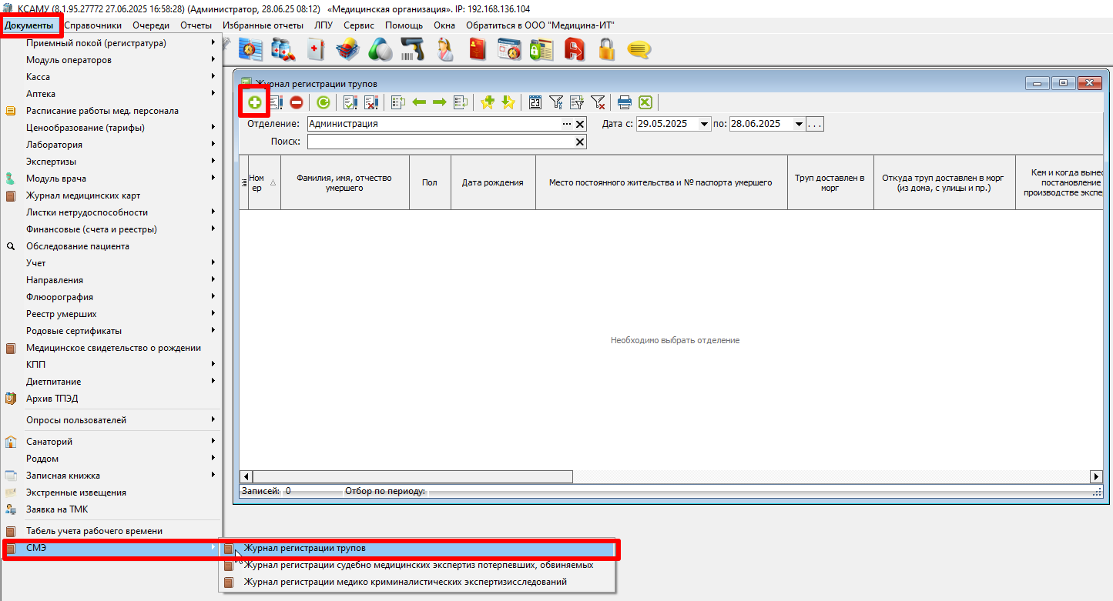Expand the Аптека submenu
1113x601 pixels.
112,94
